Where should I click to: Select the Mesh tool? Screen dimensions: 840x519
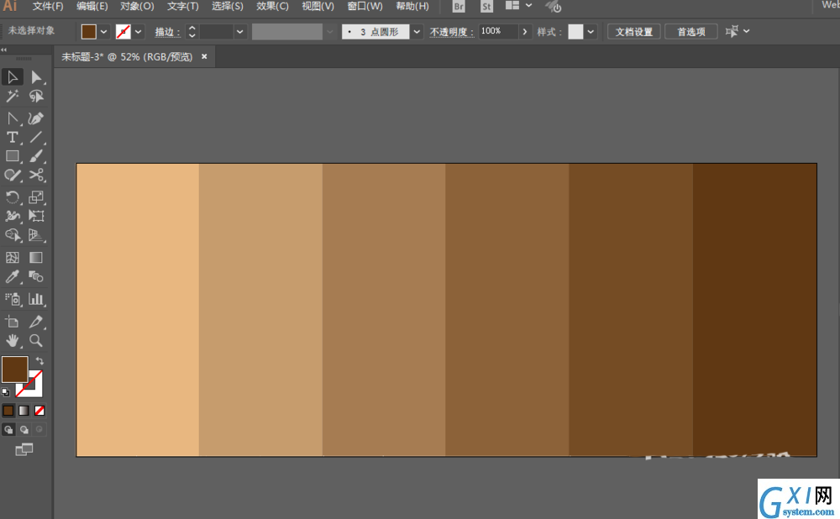click(13, 258)
